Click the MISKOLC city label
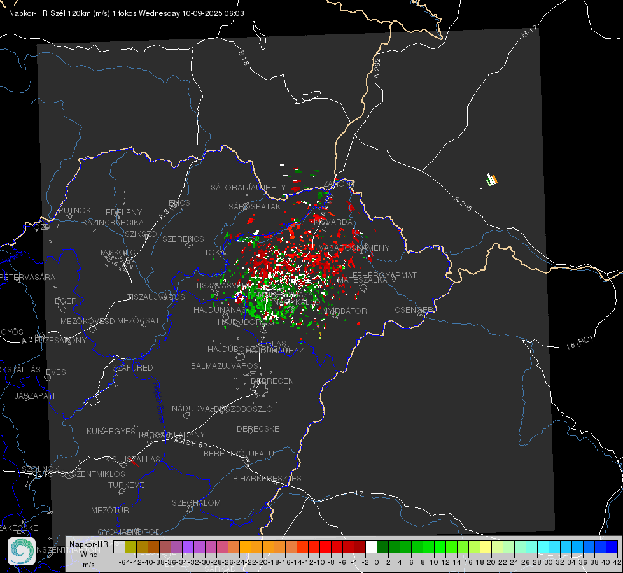 point(118,253)
